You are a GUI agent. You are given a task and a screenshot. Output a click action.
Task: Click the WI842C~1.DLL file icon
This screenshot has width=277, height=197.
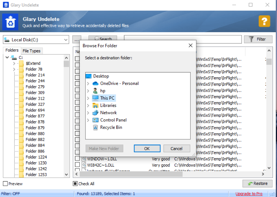pyautogui.click(x=84, y=165)
